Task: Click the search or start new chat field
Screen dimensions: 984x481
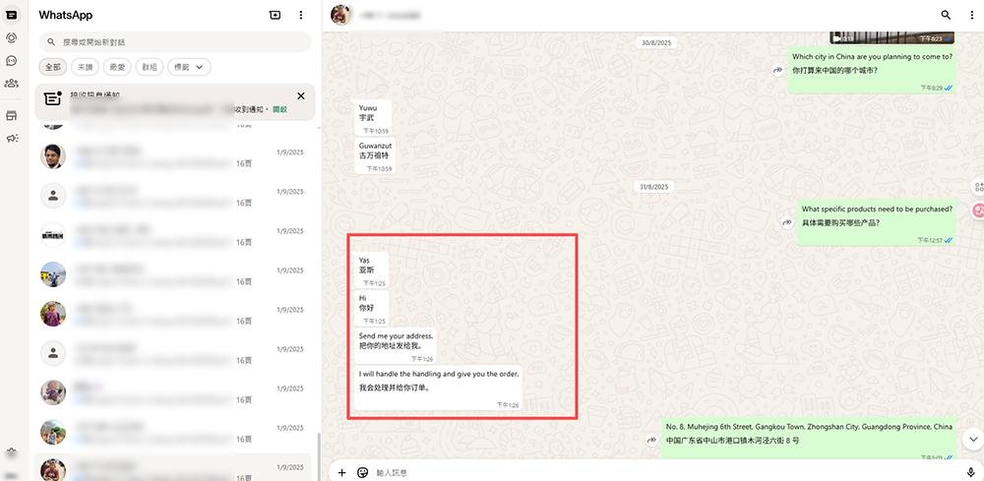Action: (x=177, y=42)
